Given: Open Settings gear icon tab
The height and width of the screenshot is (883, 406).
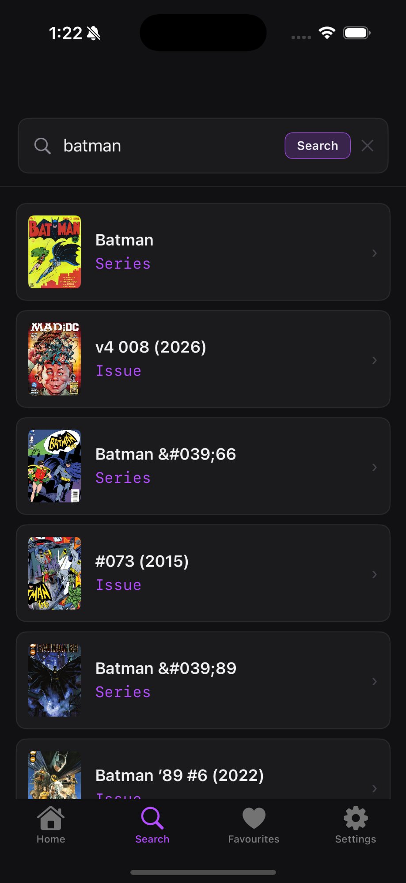Looking at the screenshot, I should coord(355,819).
